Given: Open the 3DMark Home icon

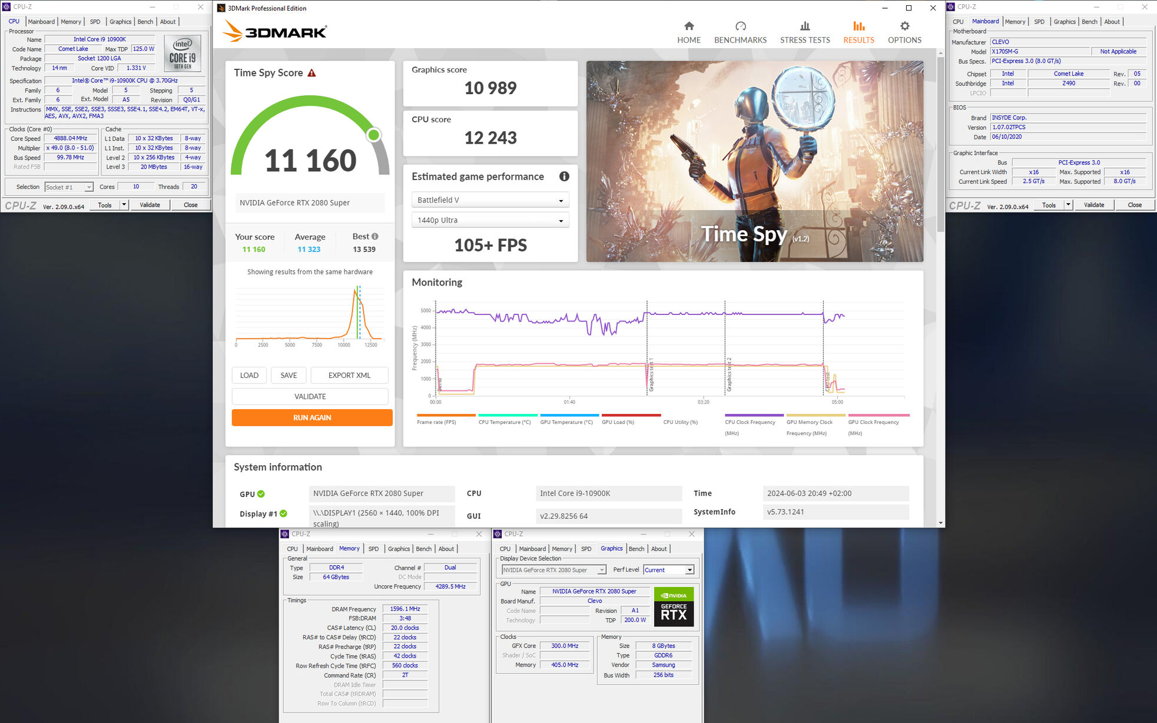Looking at the screenshot, I should coord(688,26).
